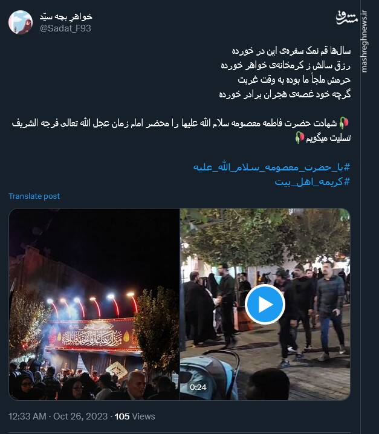Click the display name خواهر بچه سیّد
379x434 pixels.
click(x=66, y=17)
